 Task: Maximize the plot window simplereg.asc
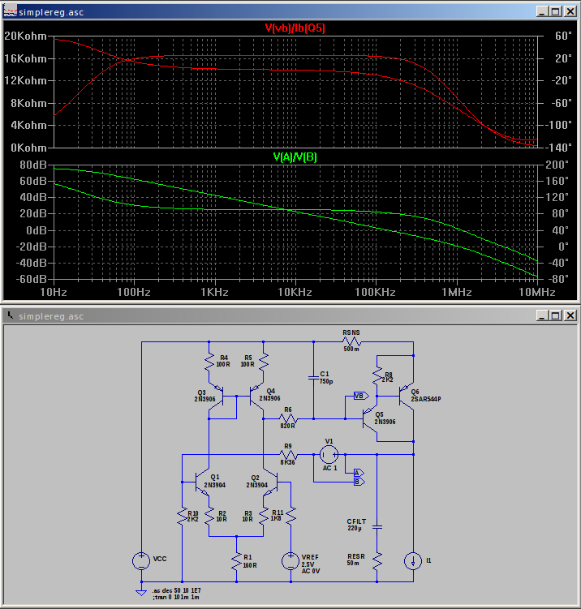coord(556,11)
